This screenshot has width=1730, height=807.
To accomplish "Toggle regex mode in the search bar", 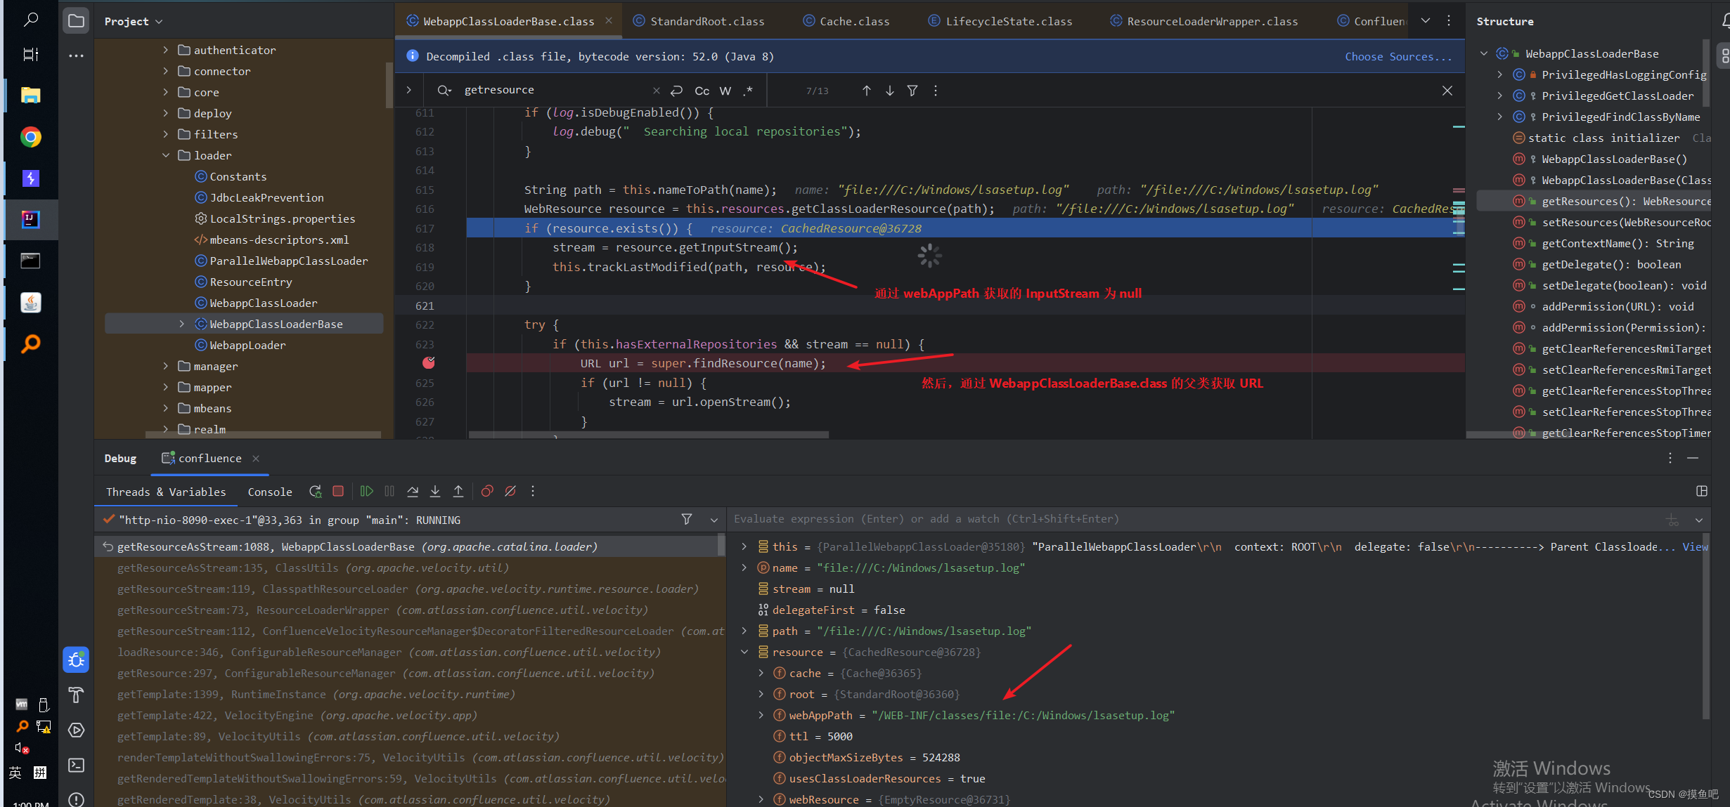I will (748, 91).
